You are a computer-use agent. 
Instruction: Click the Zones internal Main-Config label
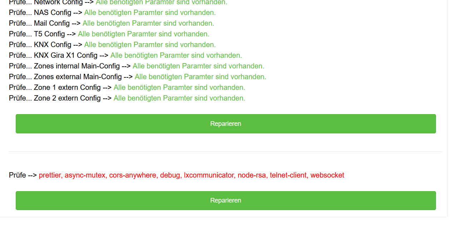click(x=77, y=66)
